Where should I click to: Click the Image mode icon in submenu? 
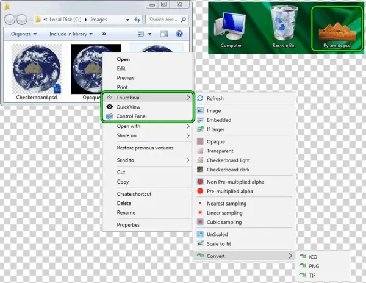click(200, 110)
